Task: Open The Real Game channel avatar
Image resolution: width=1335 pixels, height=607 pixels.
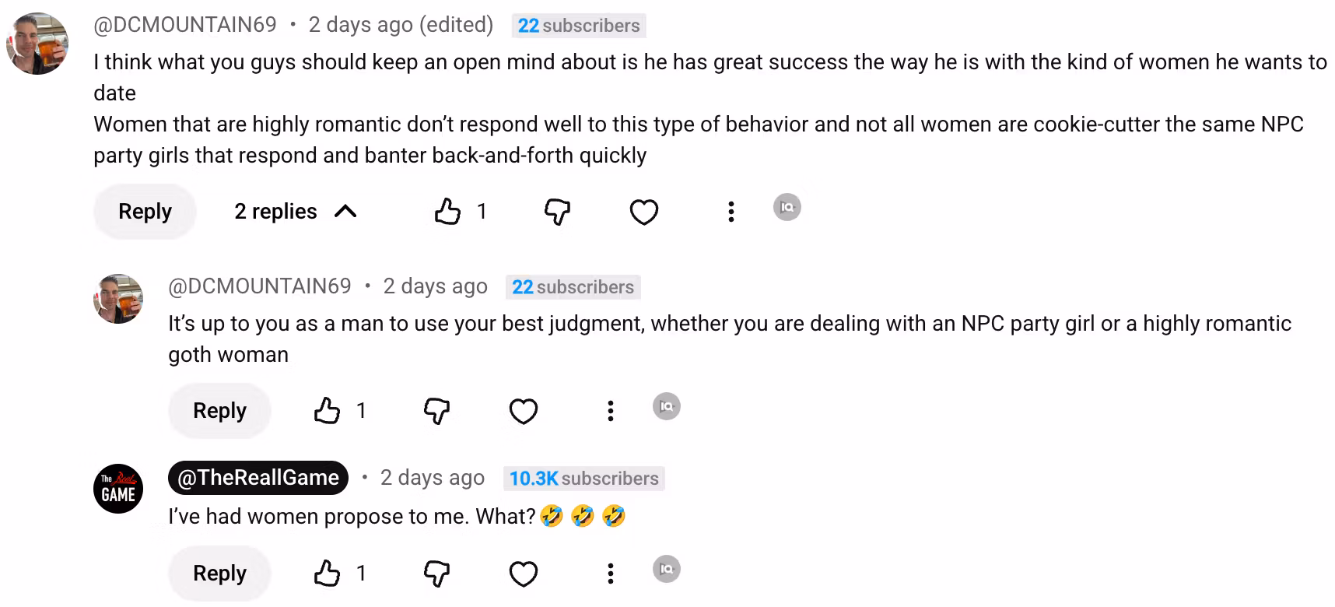Action: click(x=118, y=489)
